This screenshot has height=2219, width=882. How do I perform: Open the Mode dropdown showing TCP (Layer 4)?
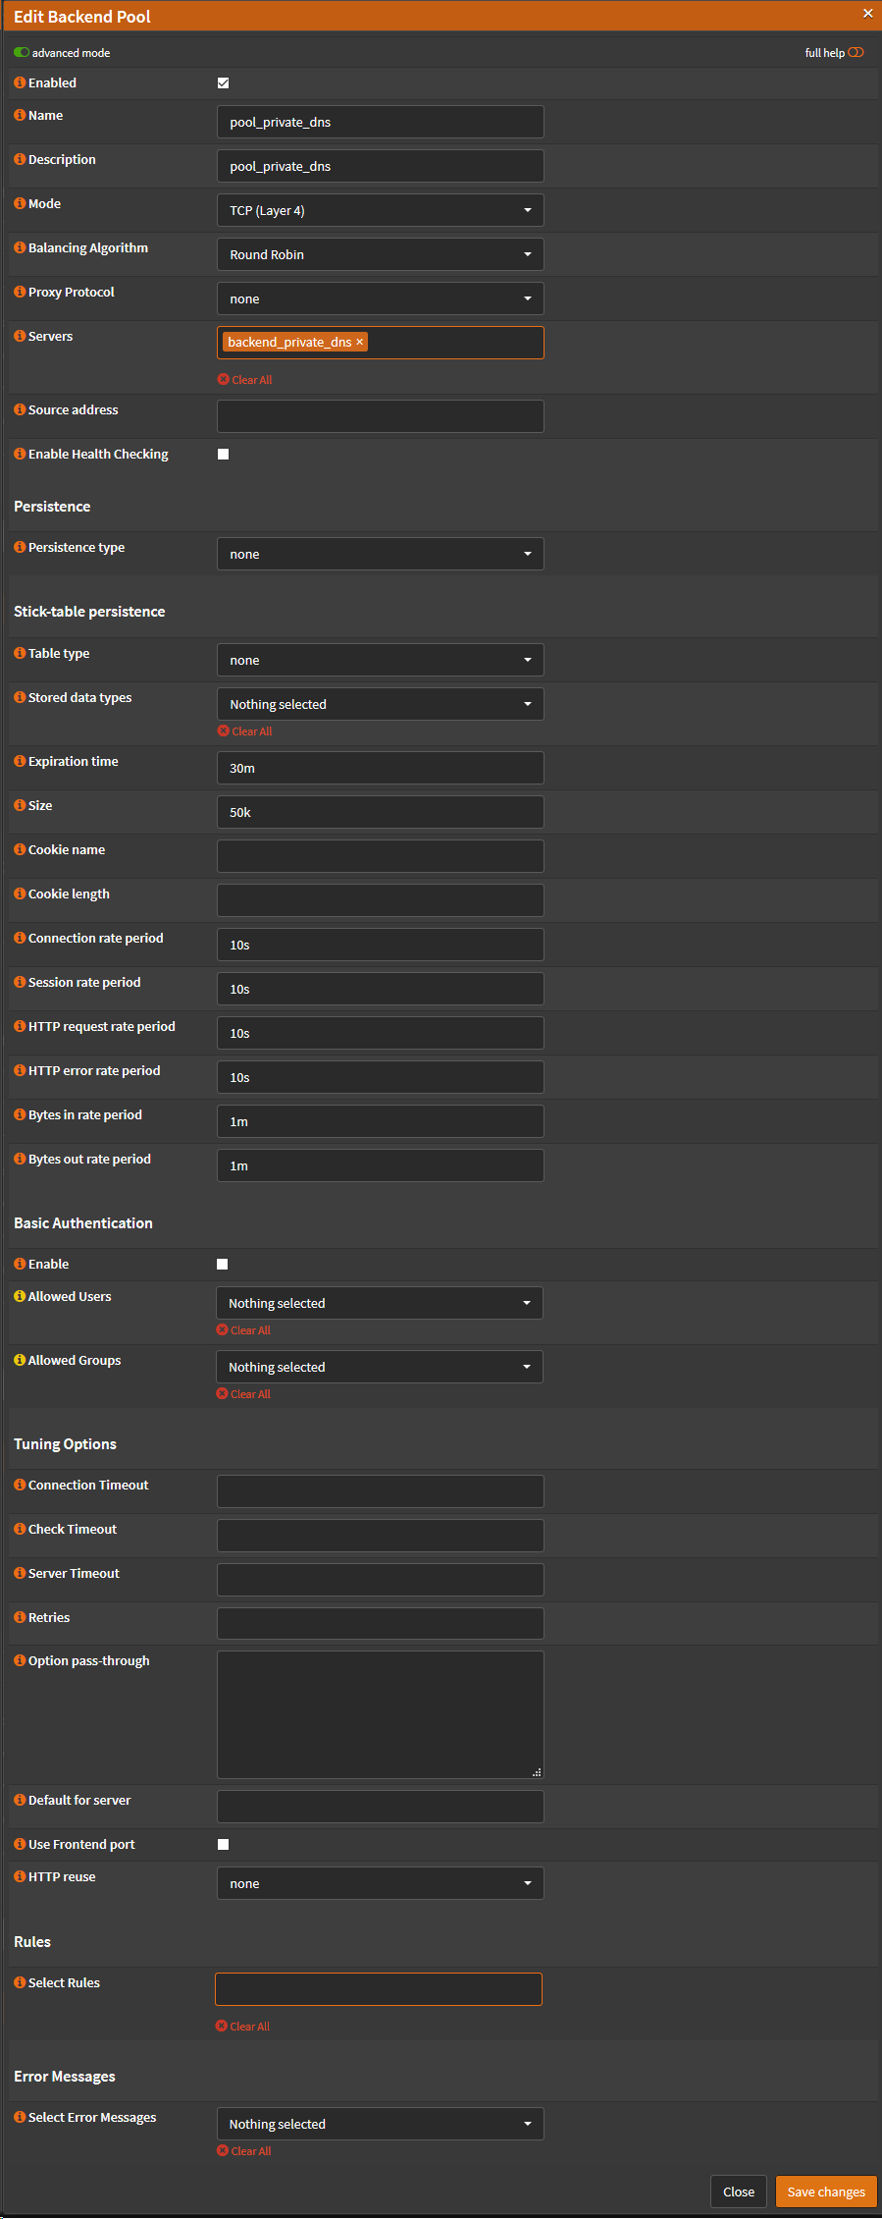pos(380,210)
